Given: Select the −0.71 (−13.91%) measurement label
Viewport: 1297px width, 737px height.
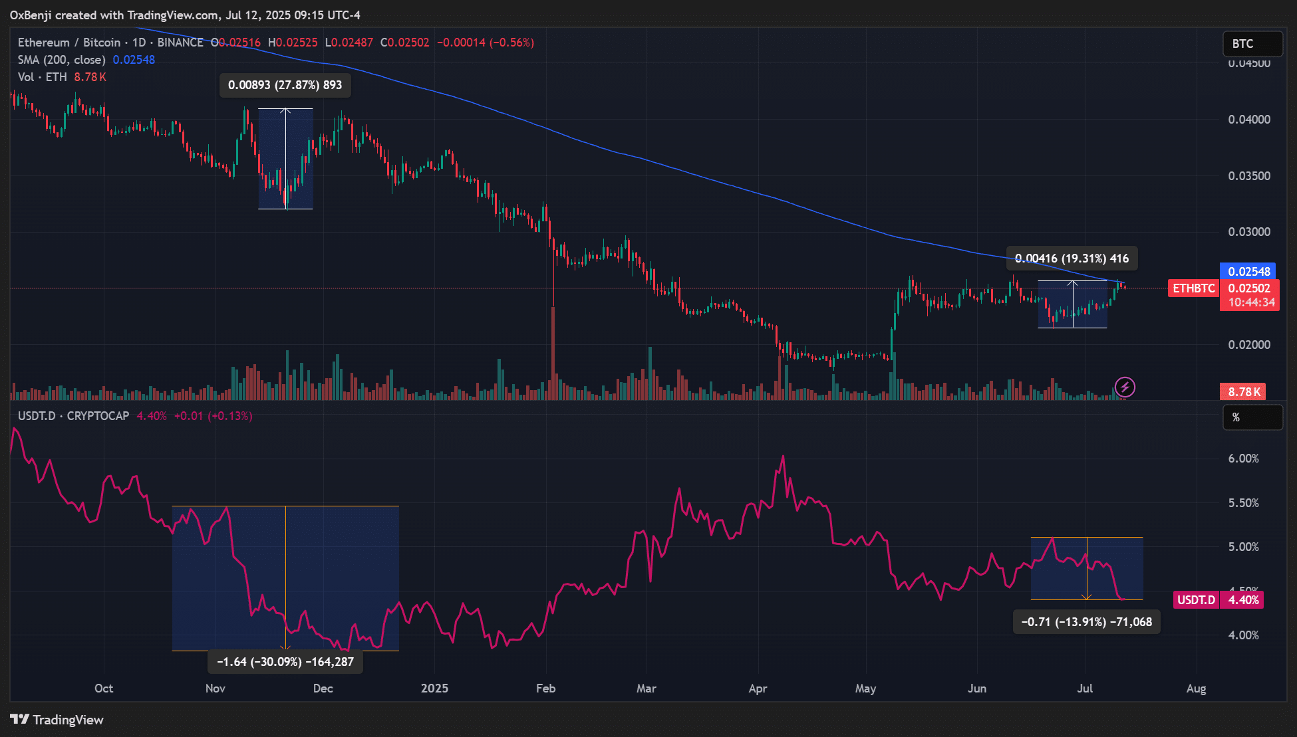Looking at the screenshot, I should (1086, 622).
